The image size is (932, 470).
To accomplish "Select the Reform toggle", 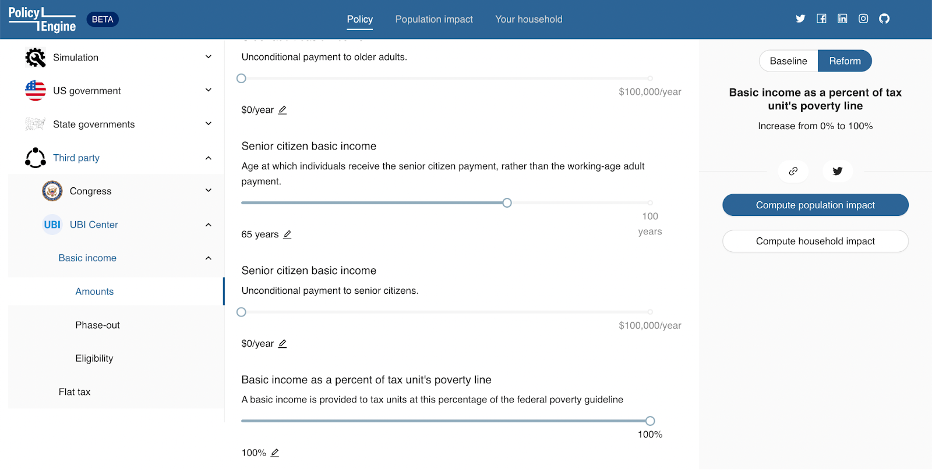I will (x=845, y=61).
